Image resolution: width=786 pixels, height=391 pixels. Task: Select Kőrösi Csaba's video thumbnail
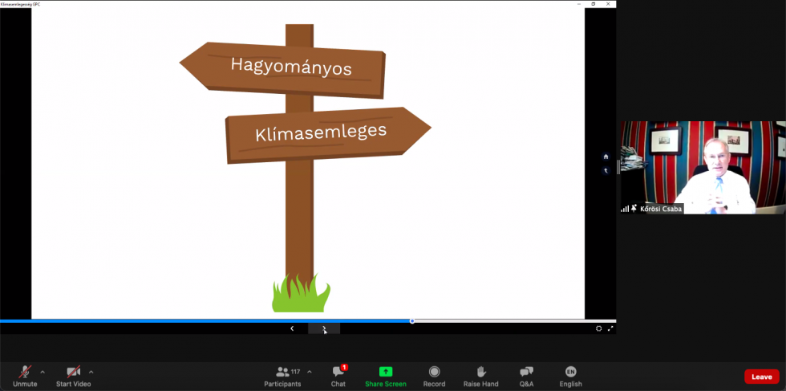pos(703,167)
